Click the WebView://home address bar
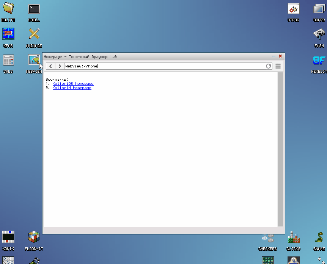This screenshot has height=264, width=327. click(x=163, y=66)
